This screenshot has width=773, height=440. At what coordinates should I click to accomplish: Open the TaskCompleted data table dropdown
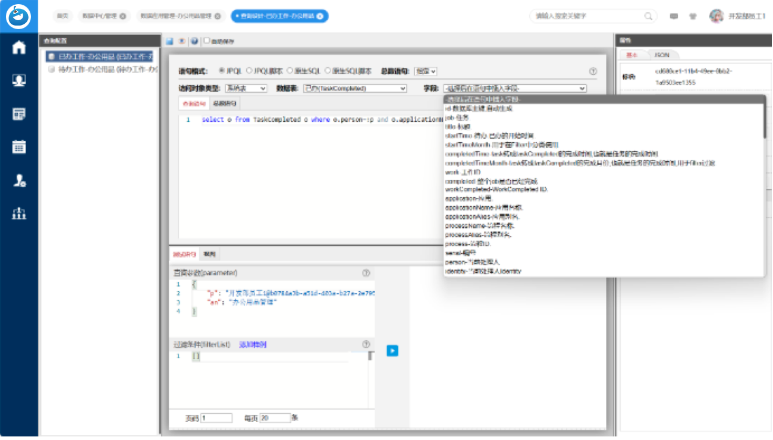pos(354,89)
